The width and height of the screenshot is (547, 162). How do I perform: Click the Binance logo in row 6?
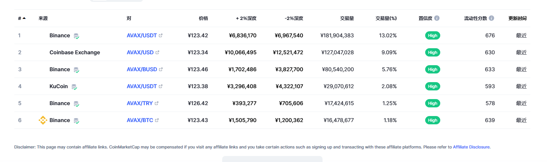(x=43, y=120)
